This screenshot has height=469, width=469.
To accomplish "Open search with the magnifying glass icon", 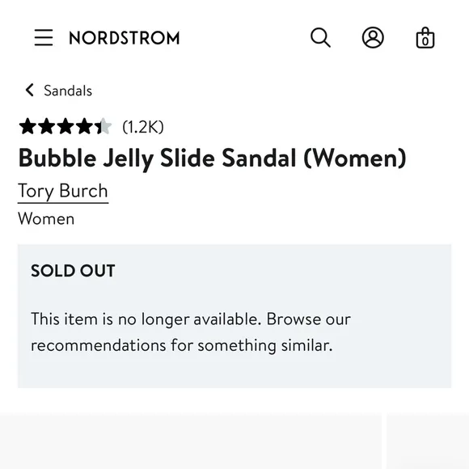I will pyautogui.click(x=320, y=38).
